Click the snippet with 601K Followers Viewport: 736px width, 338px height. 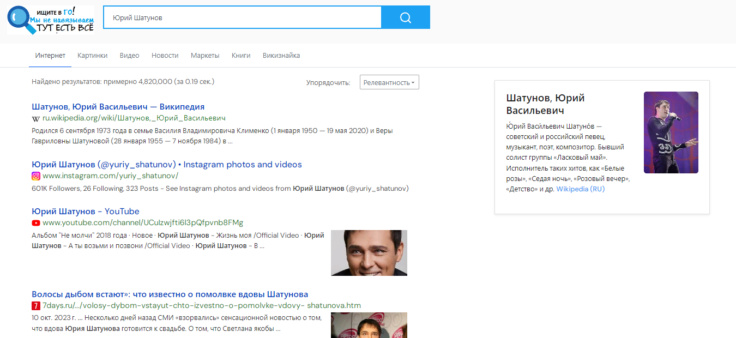pyautogui.click(x=220, y=189)
